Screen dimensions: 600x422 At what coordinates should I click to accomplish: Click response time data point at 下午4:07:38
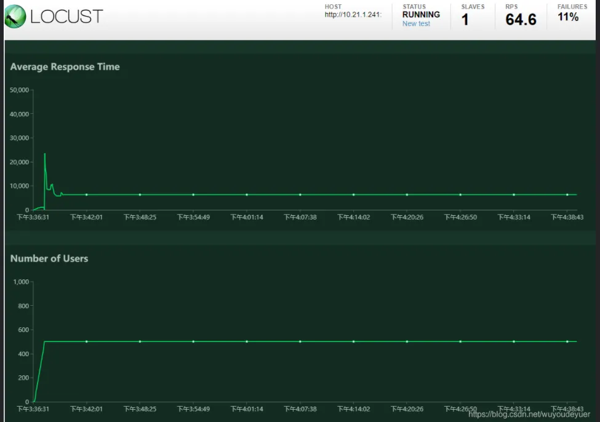pyautogui.click(x=300, y=195)
